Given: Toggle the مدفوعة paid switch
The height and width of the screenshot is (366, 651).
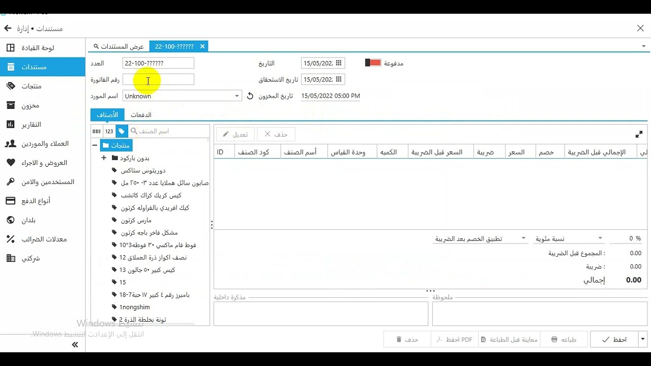Looking at the screenshot, I should (x=373, y=63).
